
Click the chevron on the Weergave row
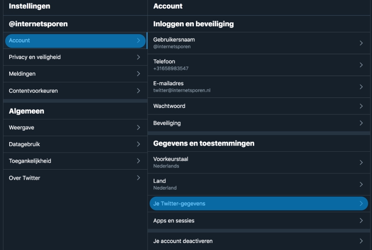138,128
